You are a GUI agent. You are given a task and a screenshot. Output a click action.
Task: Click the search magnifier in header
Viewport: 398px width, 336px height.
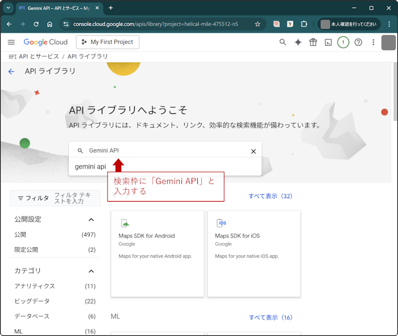(283, 42)
